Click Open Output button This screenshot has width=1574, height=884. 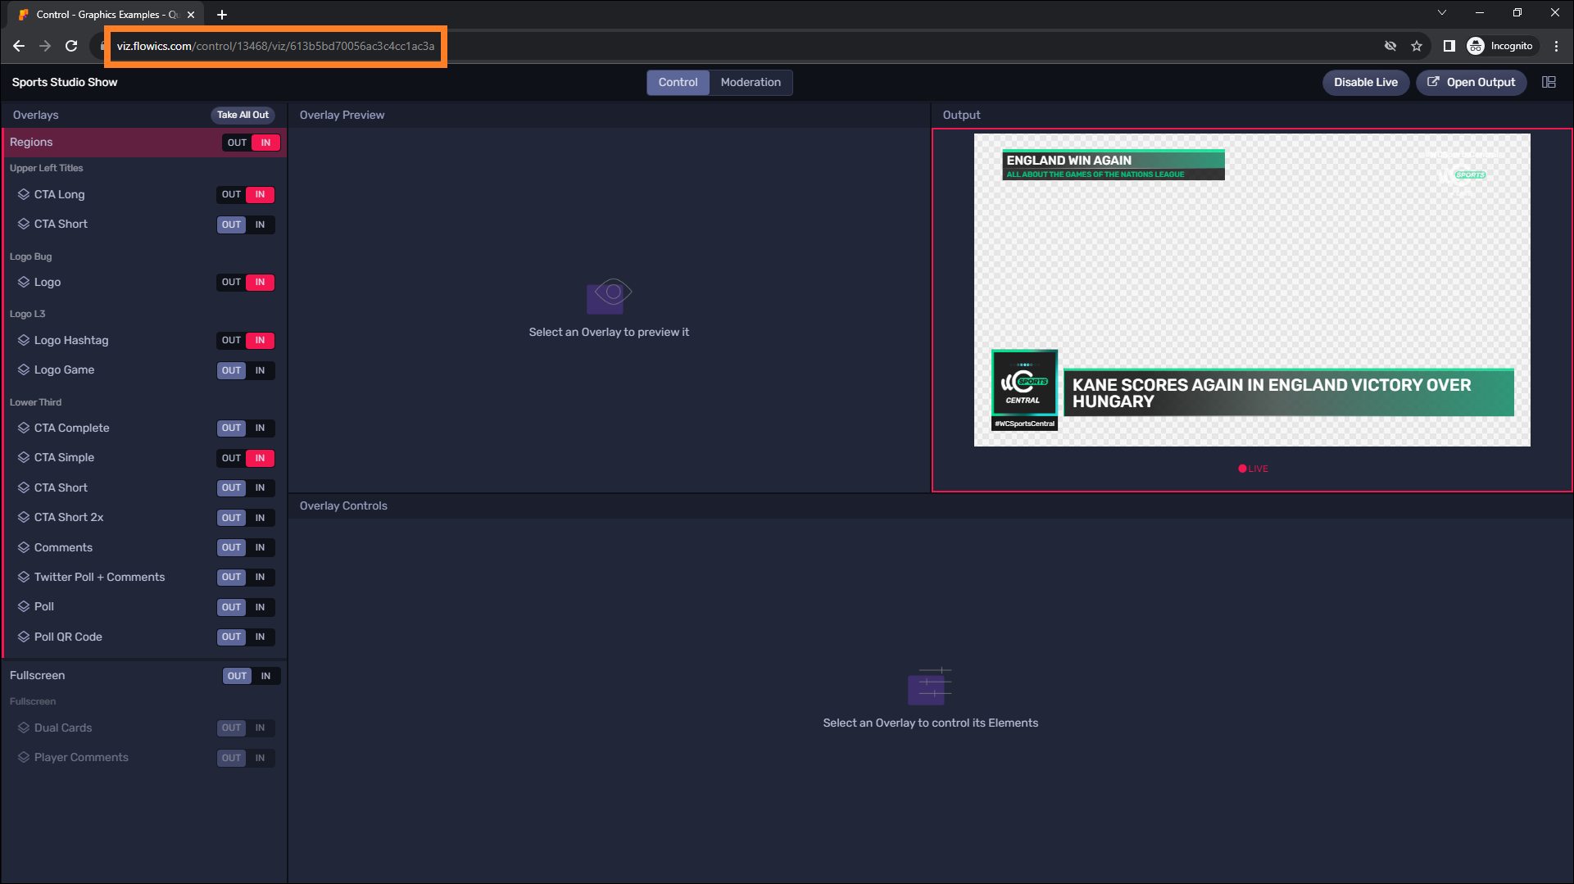(1471, 82)
